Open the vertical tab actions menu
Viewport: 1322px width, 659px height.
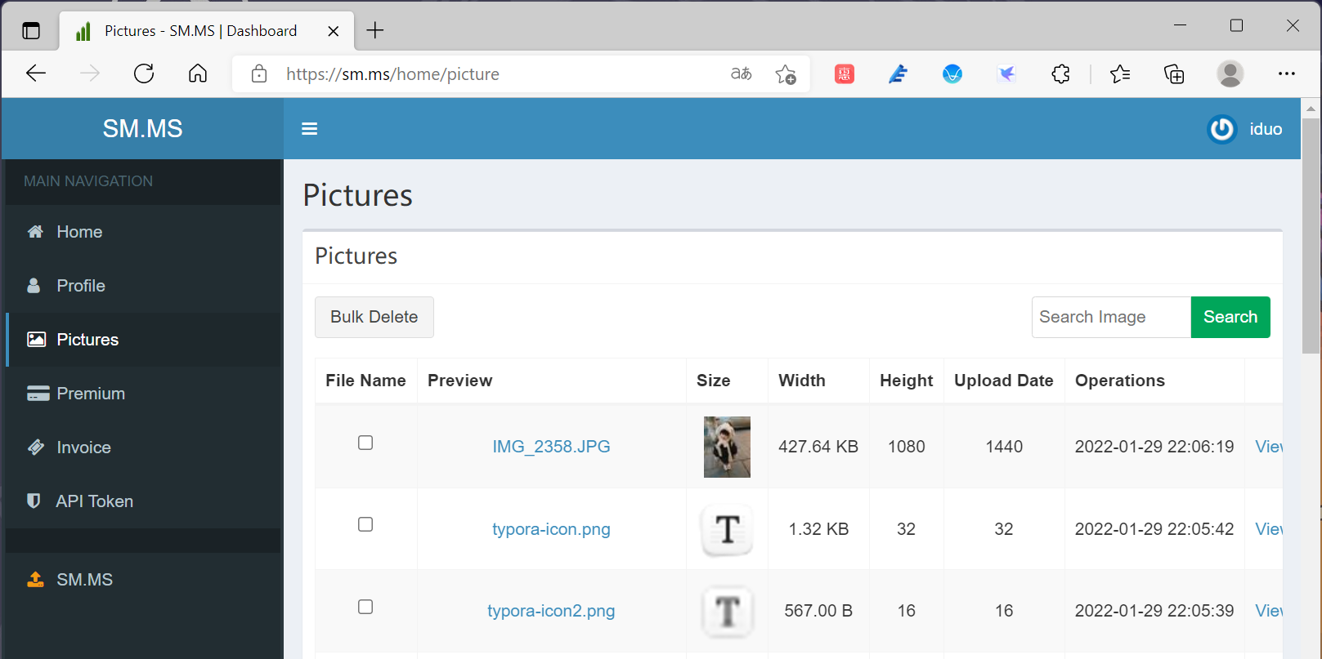[x=31, y=31]
